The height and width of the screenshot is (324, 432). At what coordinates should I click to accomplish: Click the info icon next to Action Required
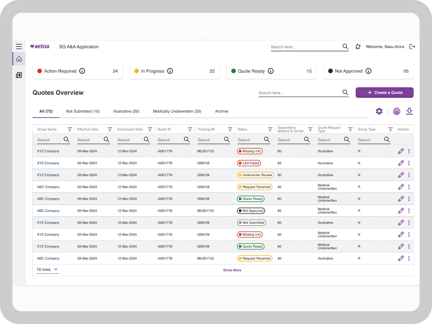click(82, 71)
